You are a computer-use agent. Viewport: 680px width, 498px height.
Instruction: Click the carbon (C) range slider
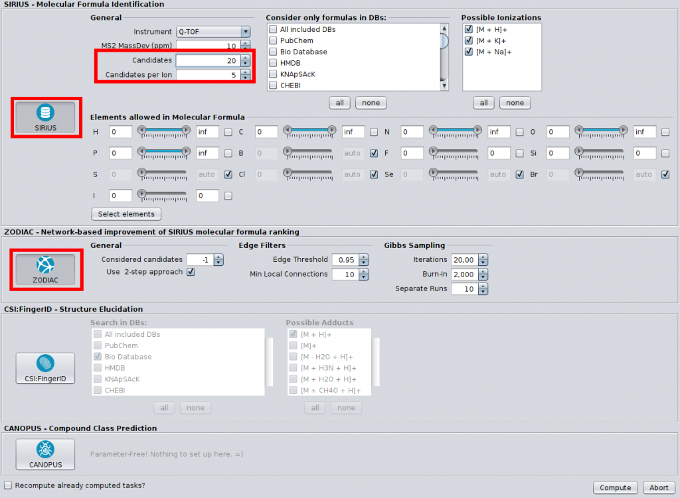[x=309, y=132]
